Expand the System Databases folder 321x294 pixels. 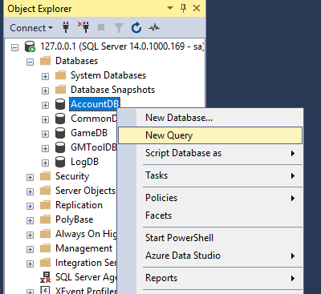(x=45, y=77)
